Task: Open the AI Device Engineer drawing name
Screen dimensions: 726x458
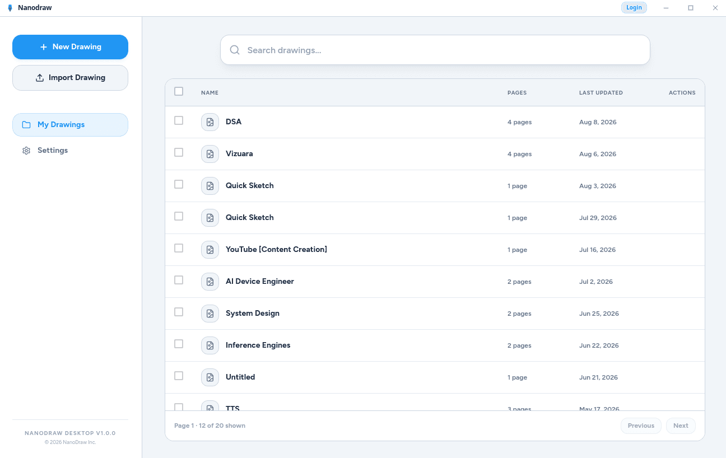Action: 260,282
